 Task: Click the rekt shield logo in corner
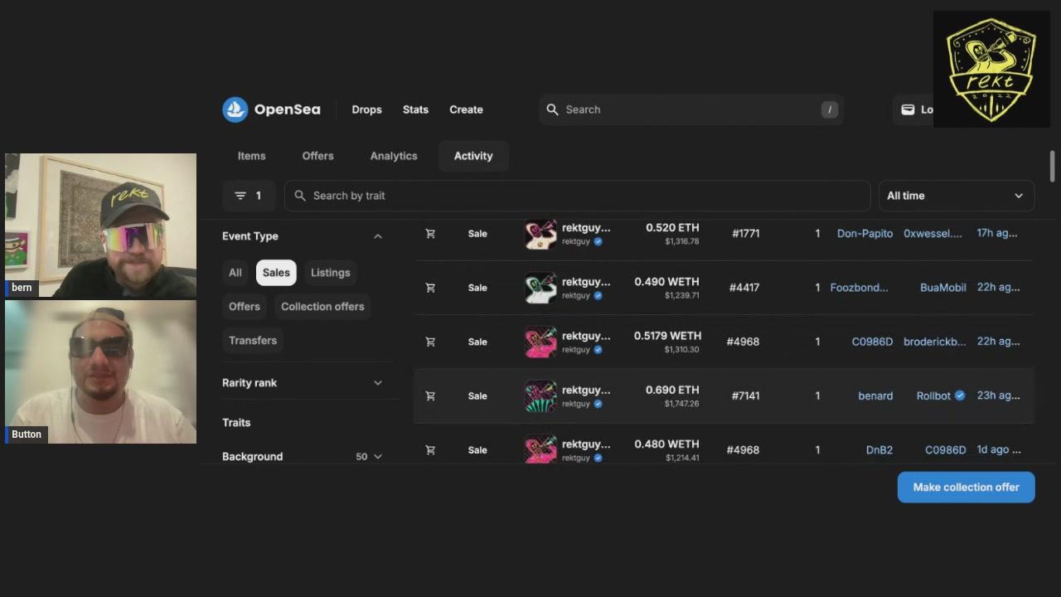point(991,70)
